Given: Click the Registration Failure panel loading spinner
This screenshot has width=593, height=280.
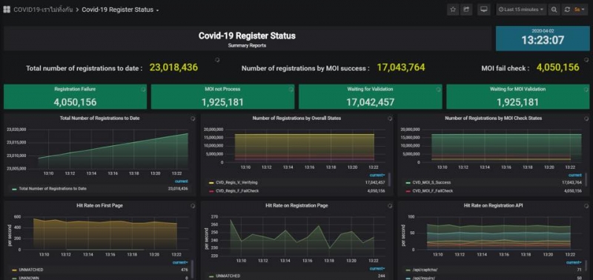Looking at the screenshot, I should click(143, 90).
